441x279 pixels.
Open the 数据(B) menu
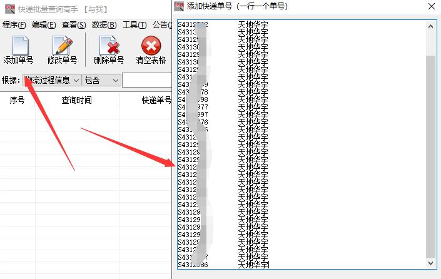click(104, 25)
